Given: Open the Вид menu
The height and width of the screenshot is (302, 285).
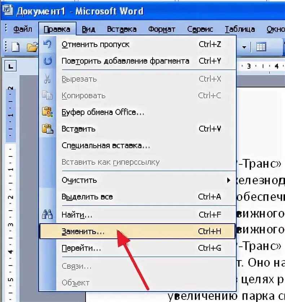Looking at the screenshot, I should [x=88, y=29].
